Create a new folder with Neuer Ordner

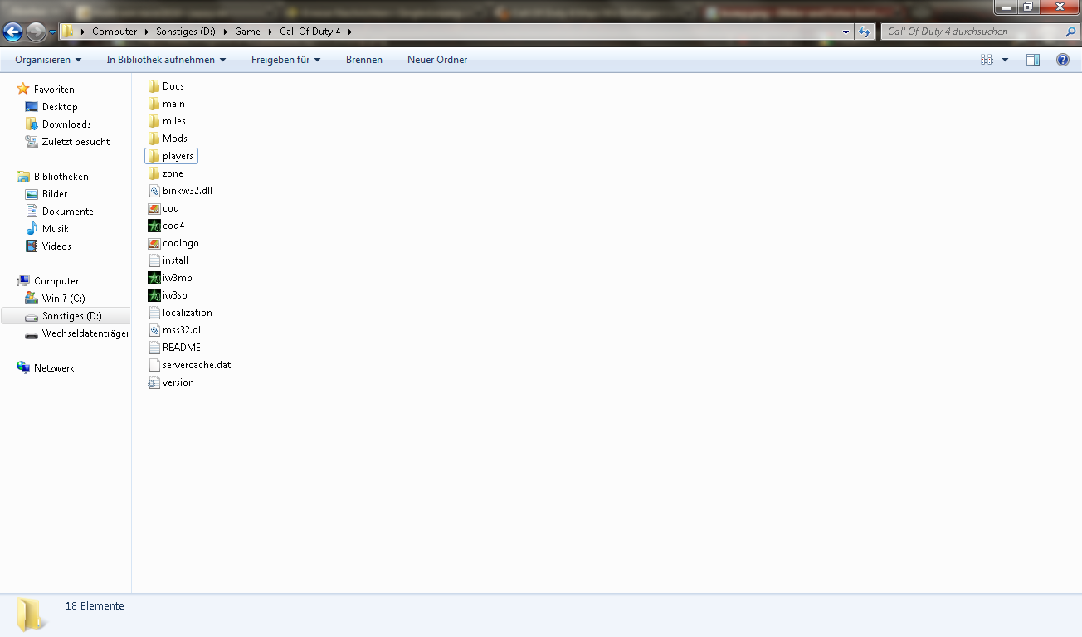coord(437,60)
